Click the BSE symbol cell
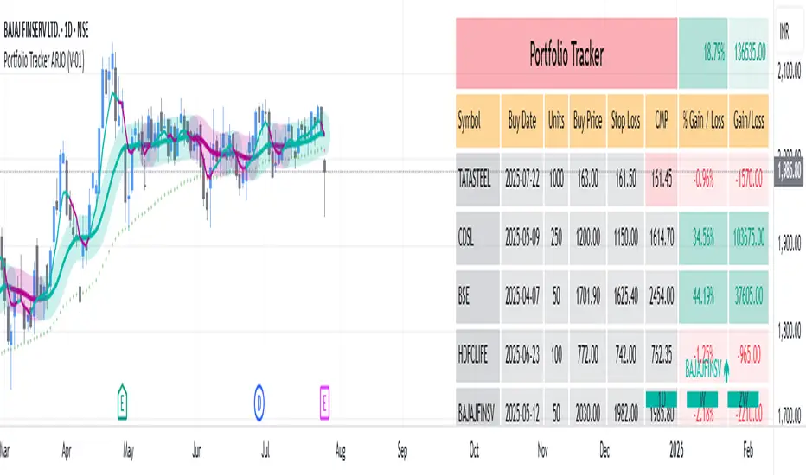The image size is (806, 475). [477, 296]
